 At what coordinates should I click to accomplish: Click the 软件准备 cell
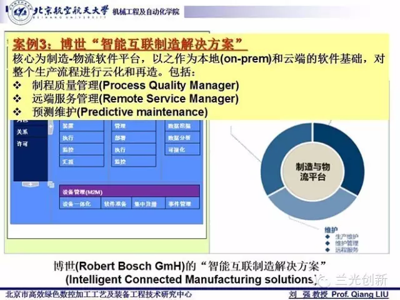116,204
